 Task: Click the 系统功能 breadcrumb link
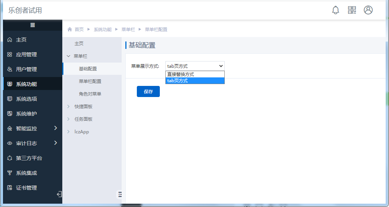[102, 29]
